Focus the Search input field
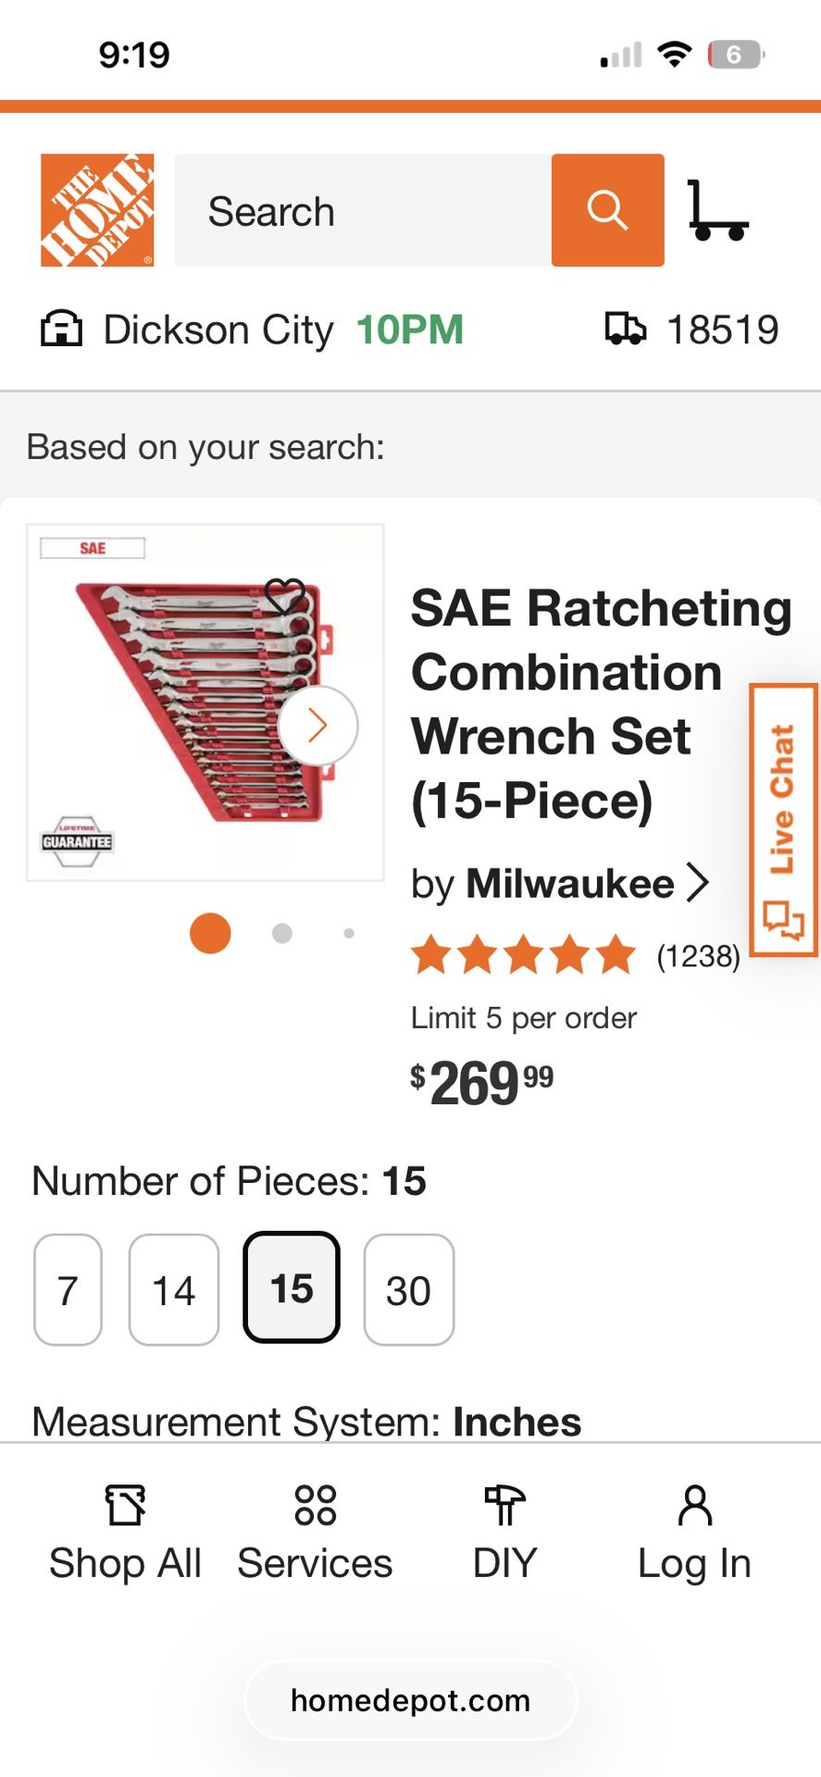821x1777 pixels. pos(363,211)
